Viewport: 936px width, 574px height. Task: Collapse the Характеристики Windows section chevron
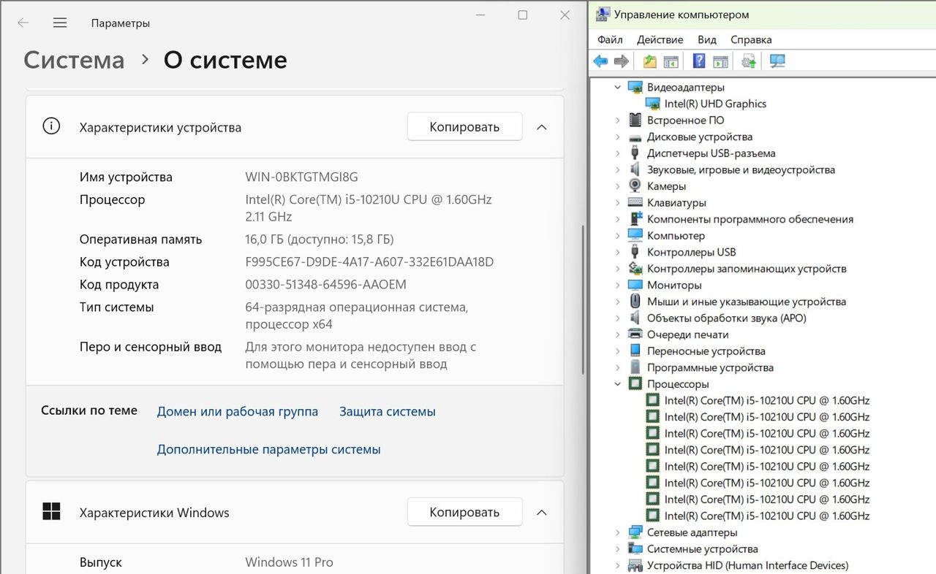tap(542, 513)
